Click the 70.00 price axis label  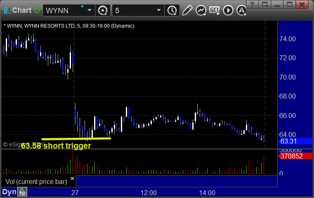(288, 77)
